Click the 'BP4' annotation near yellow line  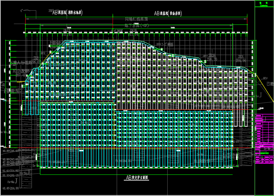[x=265, y=78]
